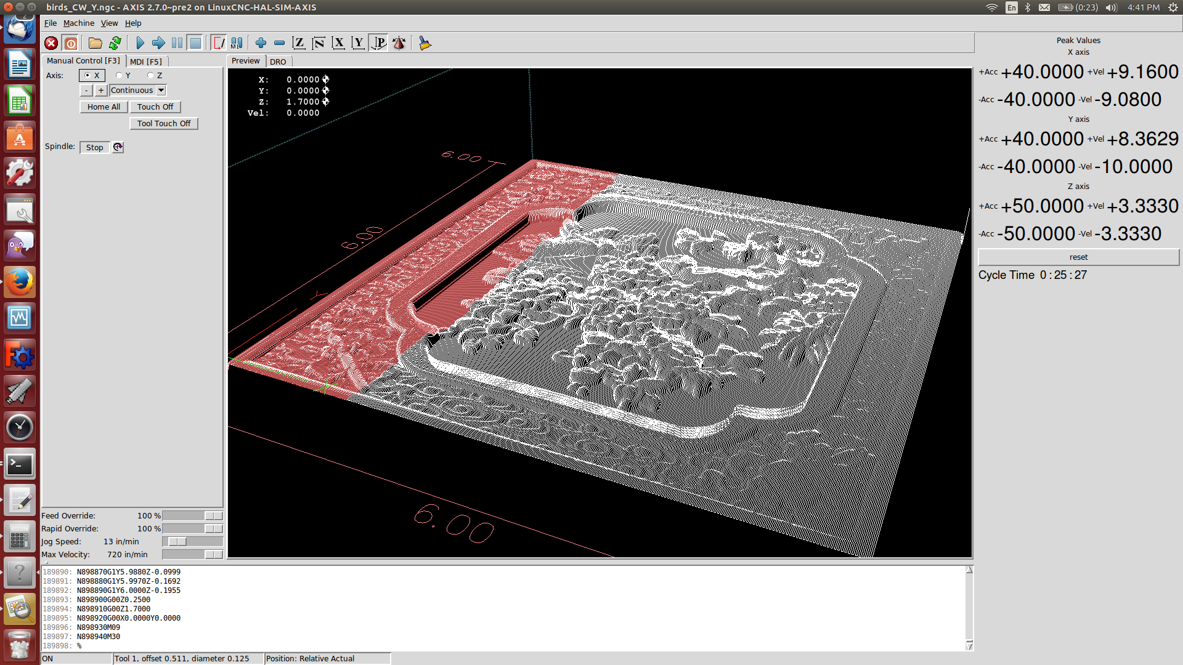The image size is (1183, 665).
Task: Switch to MDI [F5] tab
Action: [146, 62]
